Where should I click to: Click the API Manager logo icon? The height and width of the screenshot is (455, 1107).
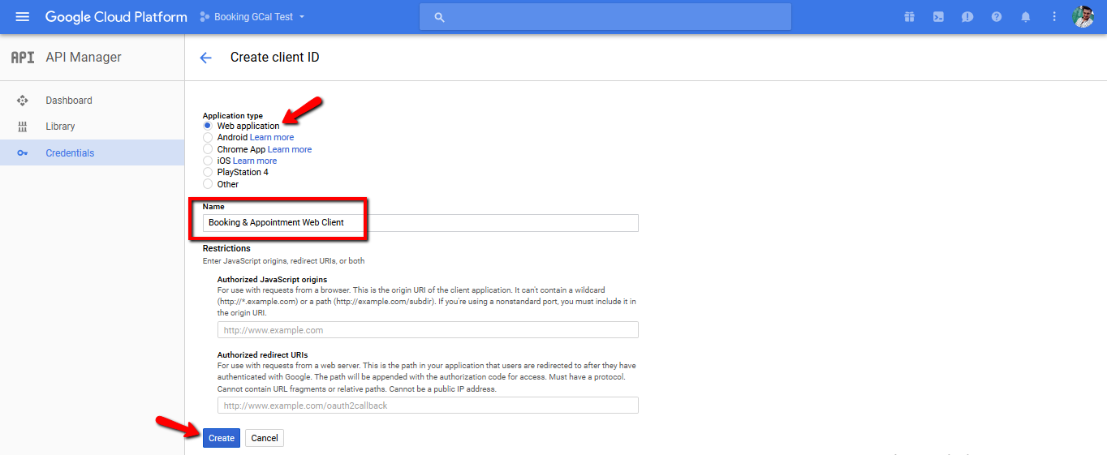(22, 58)
